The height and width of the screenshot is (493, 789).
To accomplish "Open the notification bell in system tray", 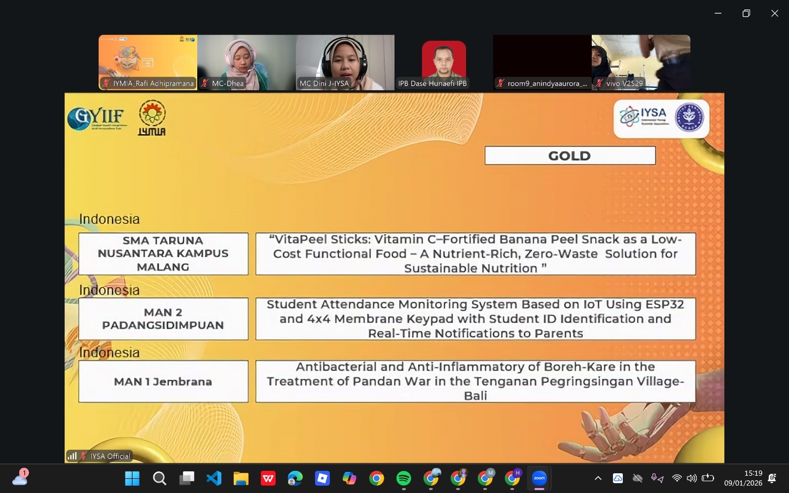I will pos(772,478).
